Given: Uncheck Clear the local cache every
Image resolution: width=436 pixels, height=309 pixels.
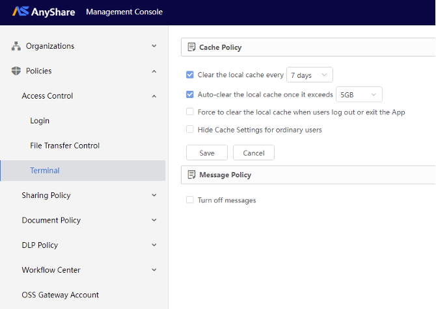Looking at the screenshot, I should pyautogui.click(x=190, y=75).
